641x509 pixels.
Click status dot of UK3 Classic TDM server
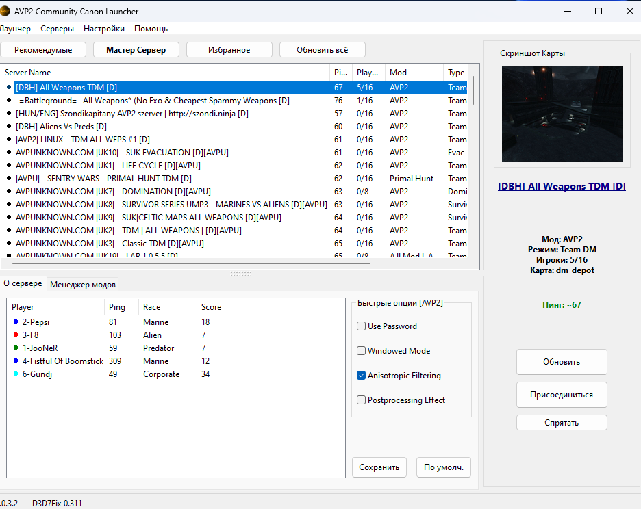coord(9,244)
